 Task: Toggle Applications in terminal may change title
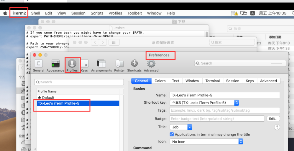coord(171,134)
